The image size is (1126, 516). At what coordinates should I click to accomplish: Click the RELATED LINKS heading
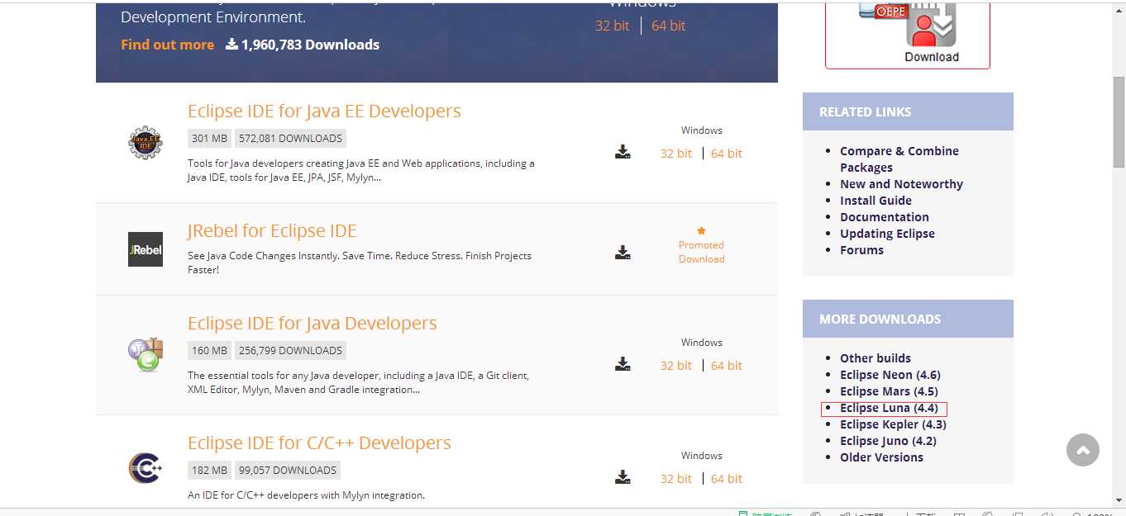click(865, 111)
